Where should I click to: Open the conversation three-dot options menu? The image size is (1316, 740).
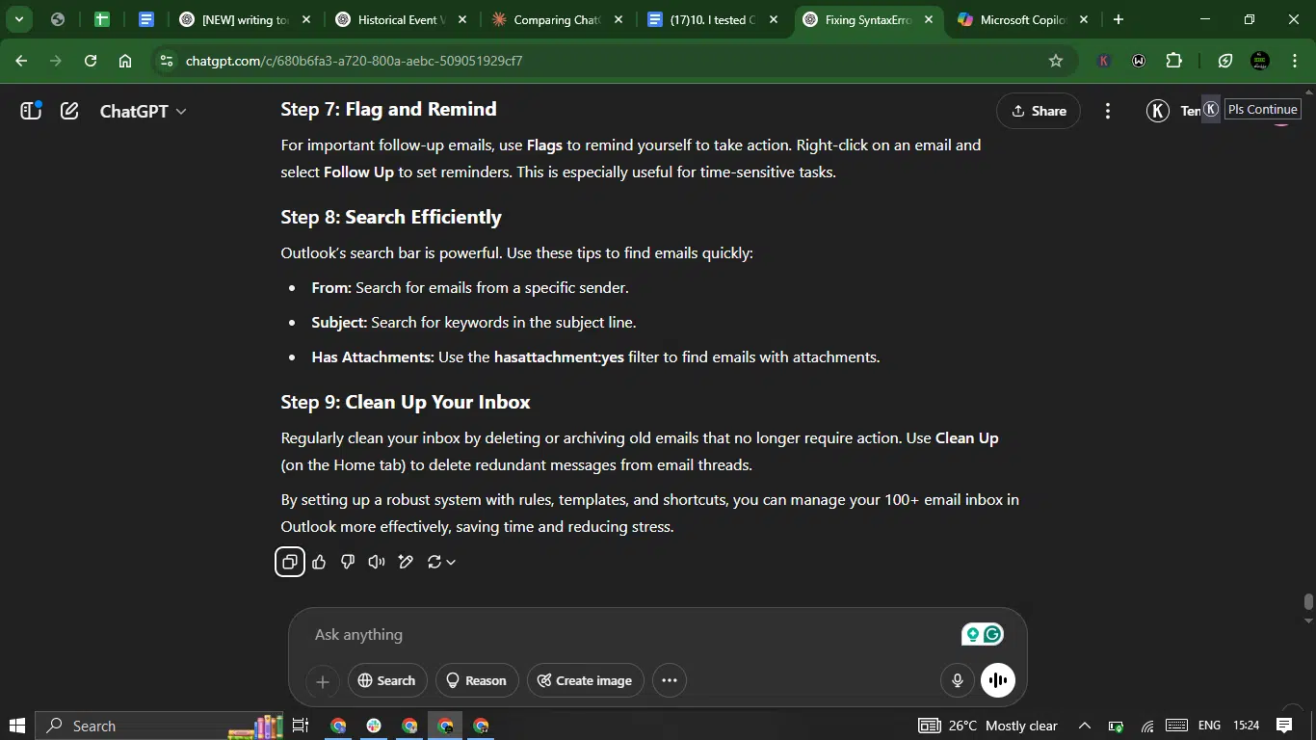1108,111
